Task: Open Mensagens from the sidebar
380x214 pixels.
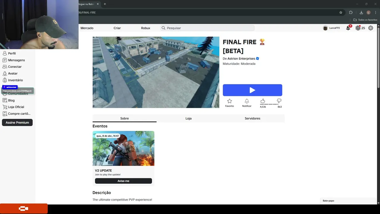Action: [13, 60]
